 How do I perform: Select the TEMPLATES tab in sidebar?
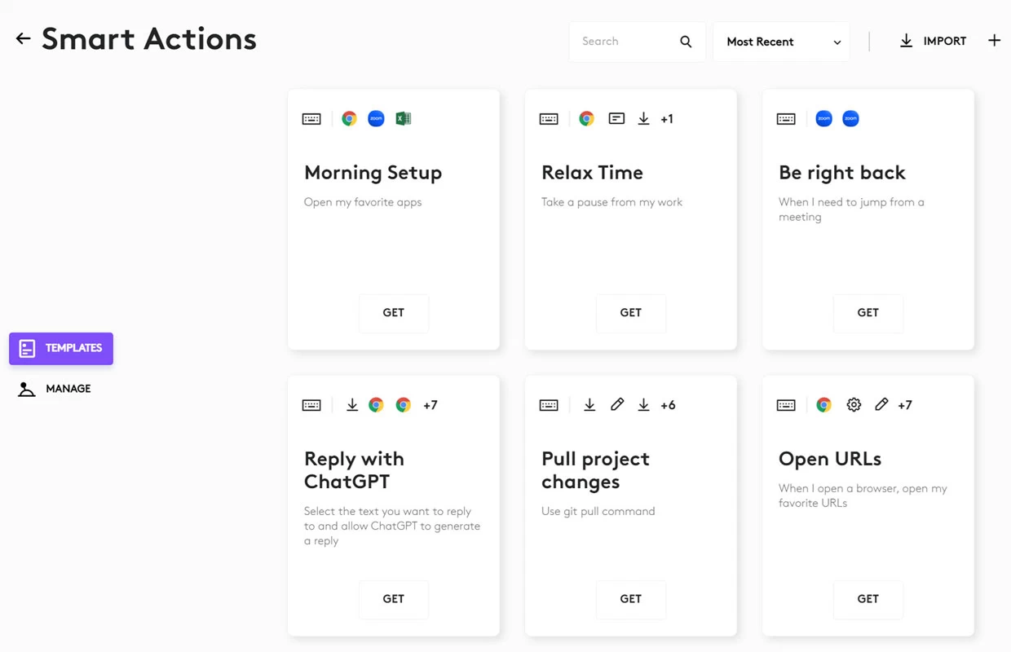coord(61,348)
